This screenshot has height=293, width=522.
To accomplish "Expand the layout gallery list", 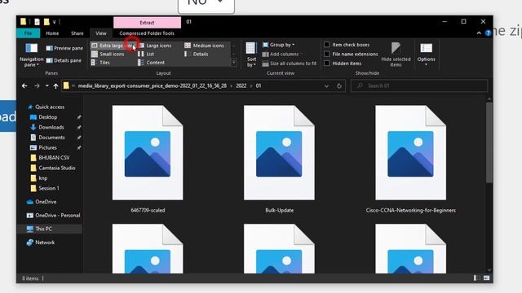I will [234, 63].
